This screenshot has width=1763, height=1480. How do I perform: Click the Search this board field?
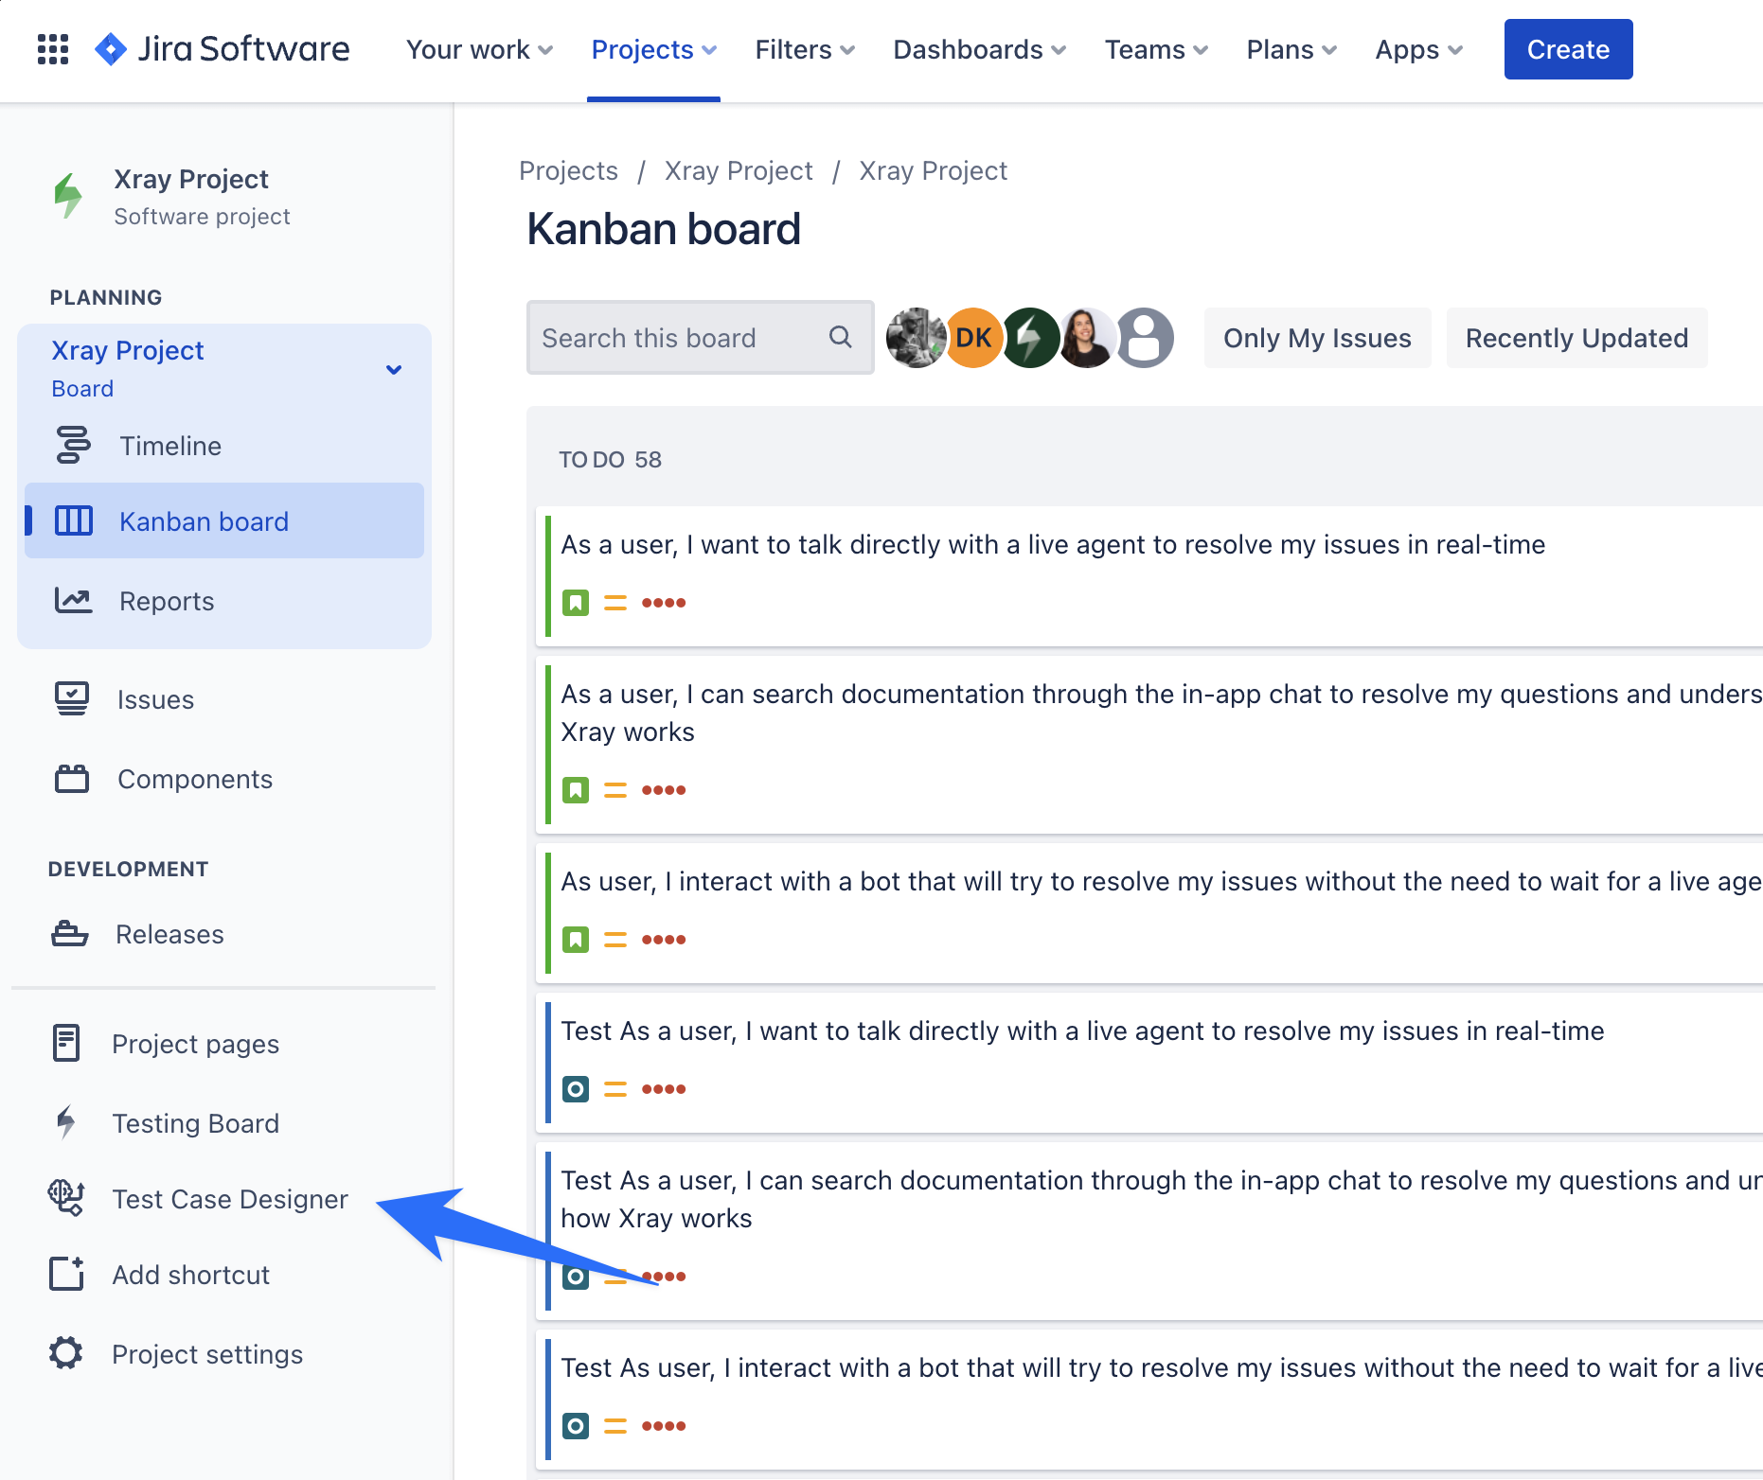700,338
